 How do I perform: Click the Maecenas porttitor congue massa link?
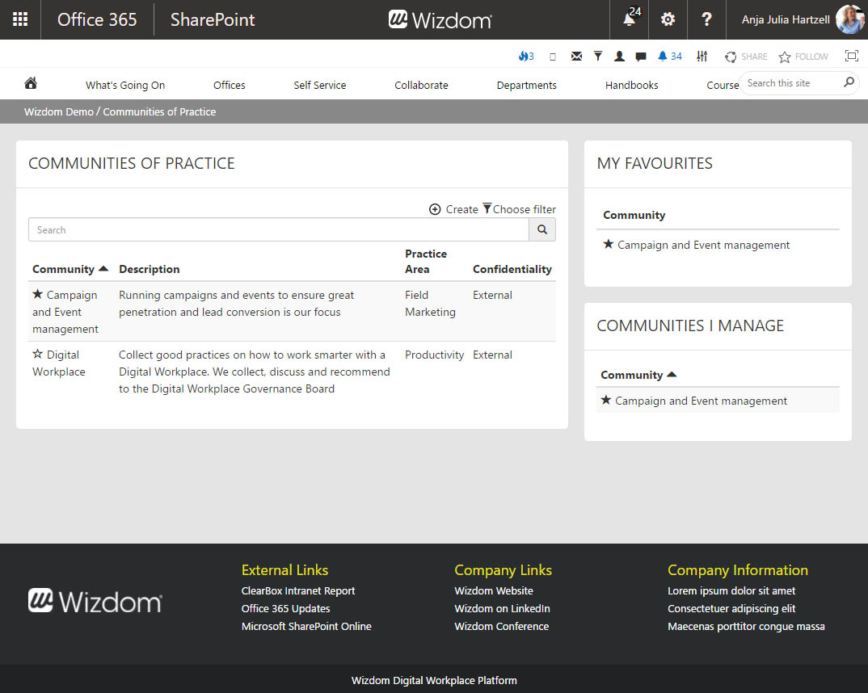pos(746,626)
